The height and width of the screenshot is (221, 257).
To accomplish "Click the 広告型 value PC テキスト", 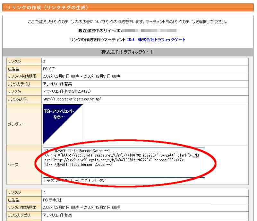I will pyautogui.click(x=52, y=200).
